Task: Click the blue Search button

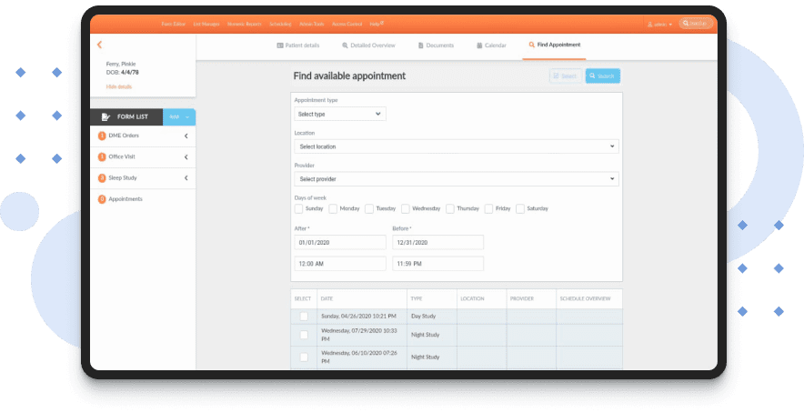Action: pos(602,76)
